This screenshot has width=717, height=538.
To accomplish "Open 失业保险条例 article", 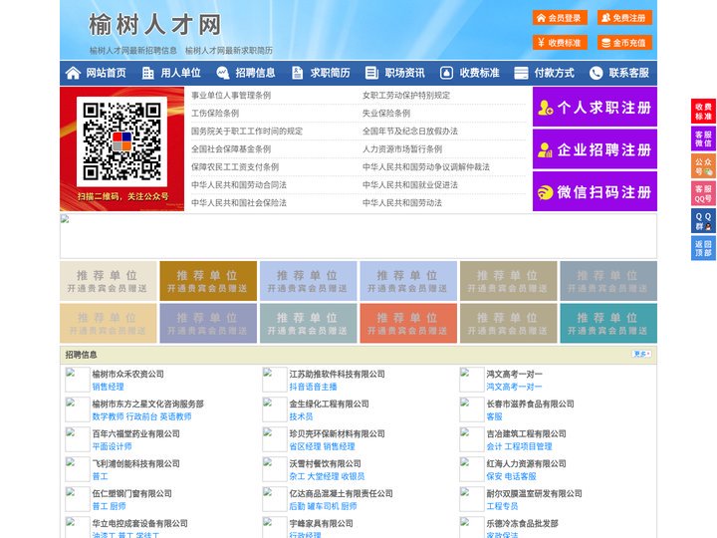I will pyautogui.click(x=386, y=113).
